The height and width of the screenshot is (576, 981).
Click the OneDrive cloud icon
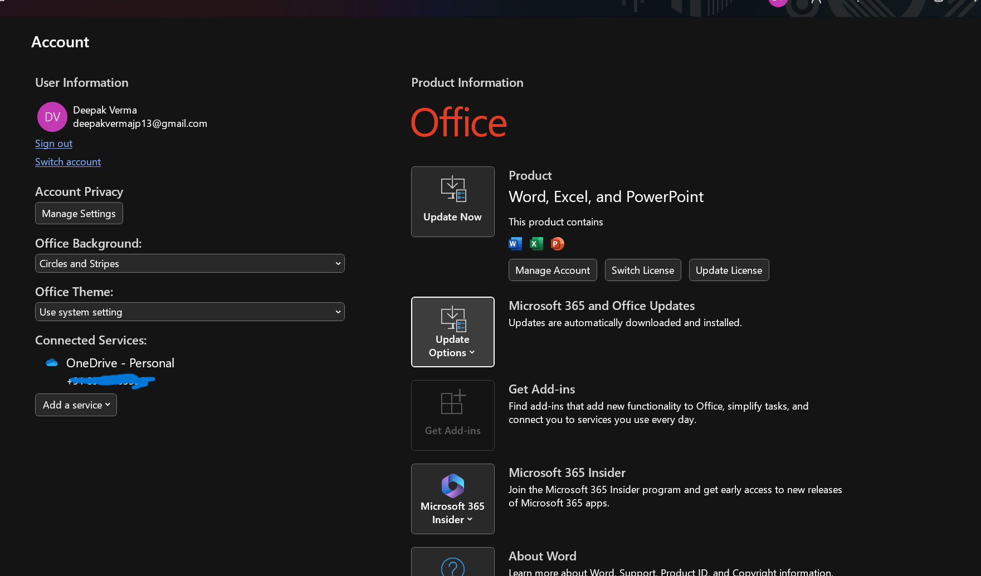point(51,362)
